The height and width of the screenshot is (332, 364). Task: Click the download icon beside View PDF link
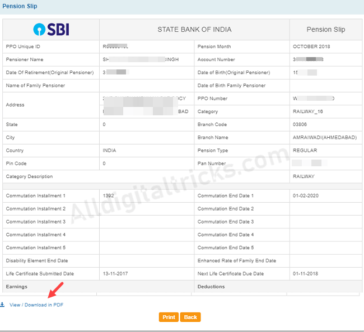coord(2,305)
